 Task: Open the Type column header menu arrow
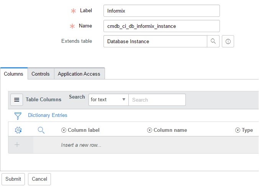(238, 130)
